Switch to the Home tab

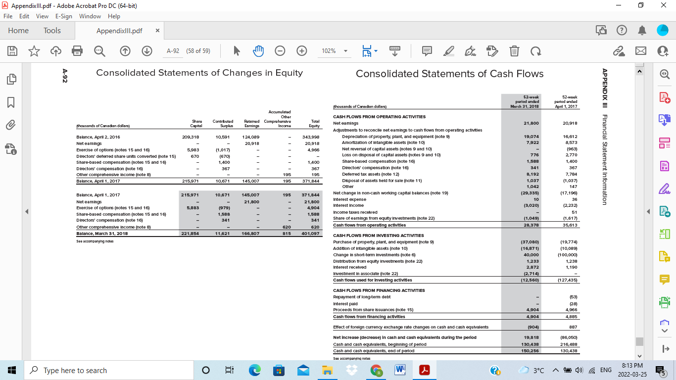(18, 30)
